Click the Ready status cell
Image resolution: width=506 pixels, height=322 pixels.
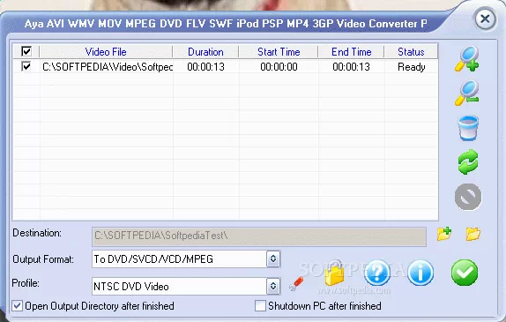[x=412, y=67]
